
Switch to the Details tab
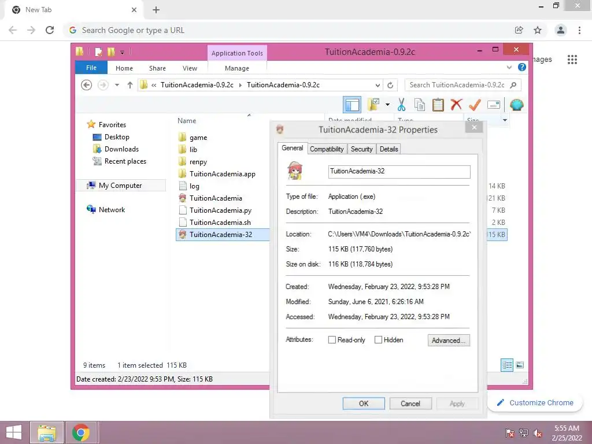(389, 149)
